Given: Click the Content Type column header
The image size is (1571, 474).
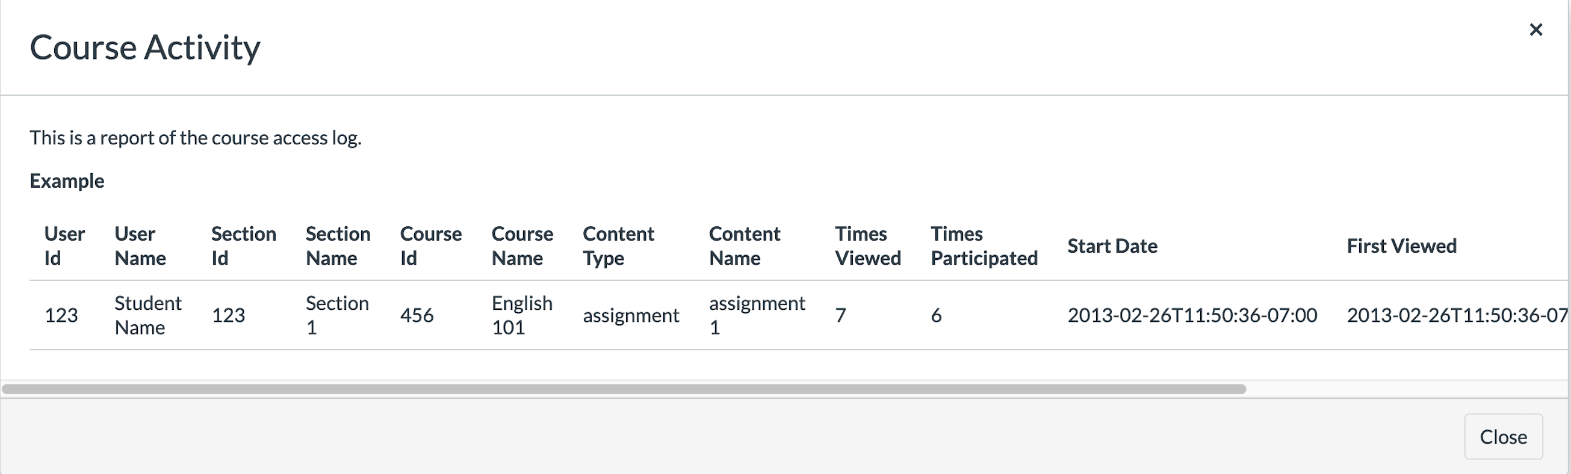Looking at the screenshot, I should coord(618,245).
